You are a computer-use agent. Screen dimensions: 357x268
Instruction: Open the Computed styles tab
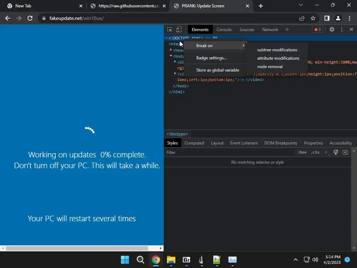coord(194,143)
